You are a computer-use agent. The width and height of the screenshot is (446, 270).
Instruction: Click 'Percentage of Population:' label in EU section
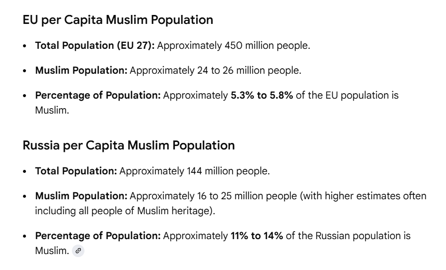[x=98, y=95]
